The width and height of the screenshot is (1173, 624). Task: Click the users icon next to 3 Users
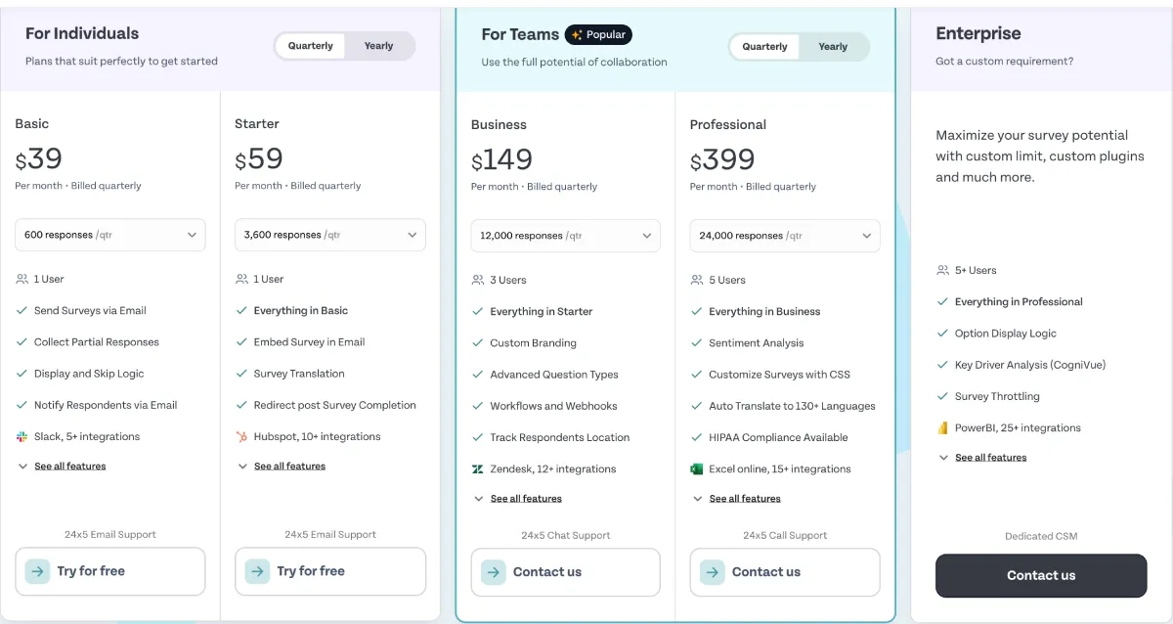coord(477,280)
